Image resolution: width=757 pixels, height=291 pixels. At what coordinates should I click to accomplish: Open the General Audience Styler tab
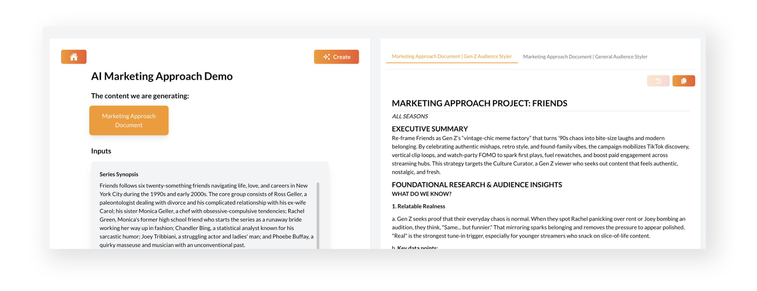[x=585, y=57]
